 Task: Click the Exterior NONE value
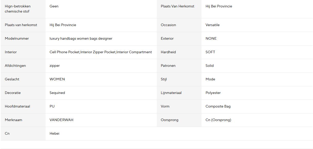pyautogui.click(x=211, y=39)
